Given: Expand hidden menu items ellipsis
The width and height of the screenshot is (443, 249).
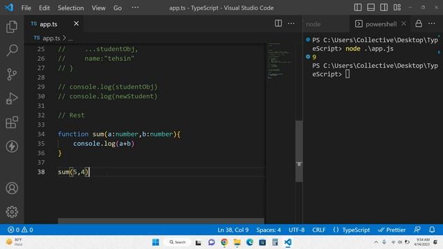Looking at the screenshot, I should coord(135,8).
